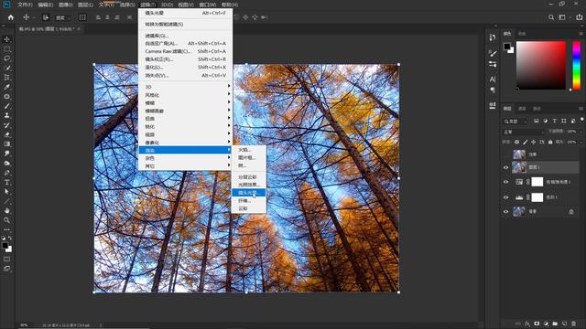Viewport: 586px width, 329px height.
Task: Open the Search icon at top right
Action: [551, 17]
